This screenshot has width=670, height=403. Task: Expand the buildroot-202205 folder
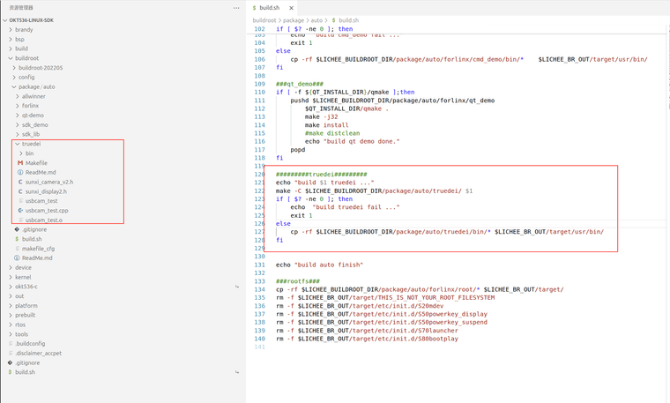point(37,68)
